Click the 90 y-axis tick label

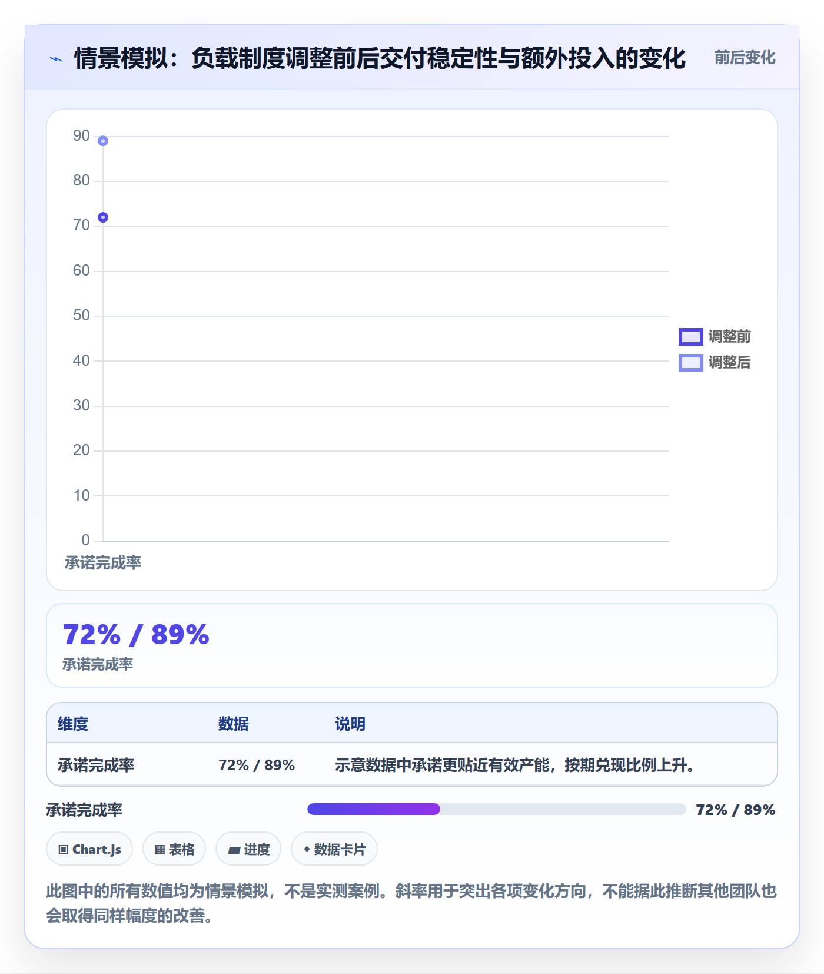tap(81, 136)
